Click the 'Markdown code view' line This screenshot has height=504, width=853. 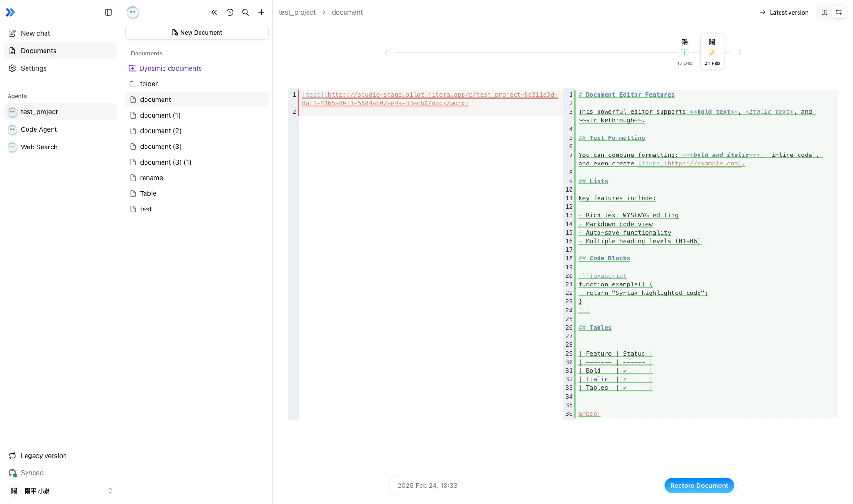616,224
